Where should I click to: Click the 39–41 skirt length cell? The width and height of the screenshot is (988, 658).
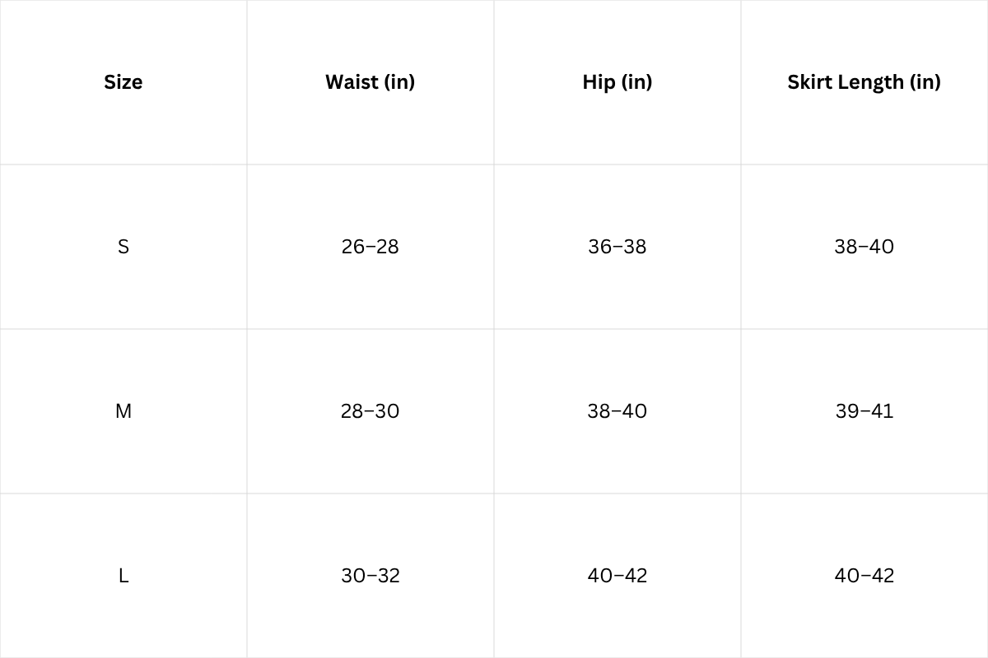coord(864,411)
